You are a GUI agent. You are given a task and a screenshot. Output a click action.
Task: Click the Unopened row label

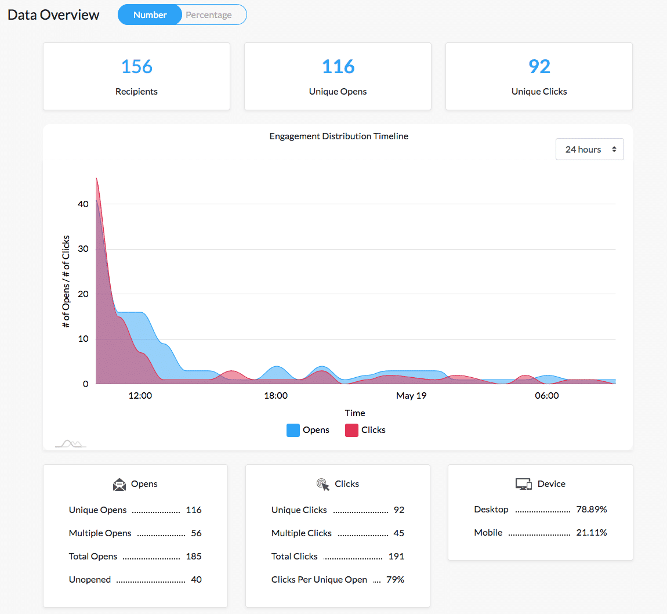pos(90,580)
